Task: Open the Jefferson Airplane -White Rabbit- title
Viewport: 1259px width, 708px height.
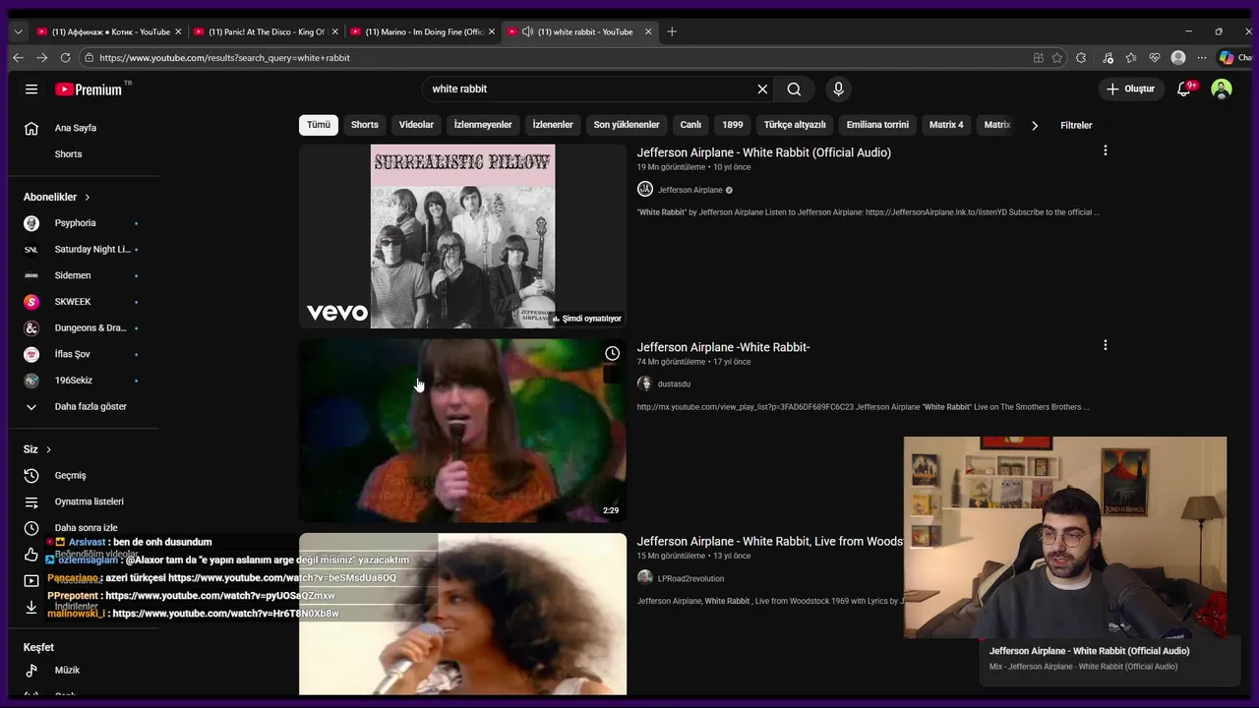Action: (x=723, y=347)
